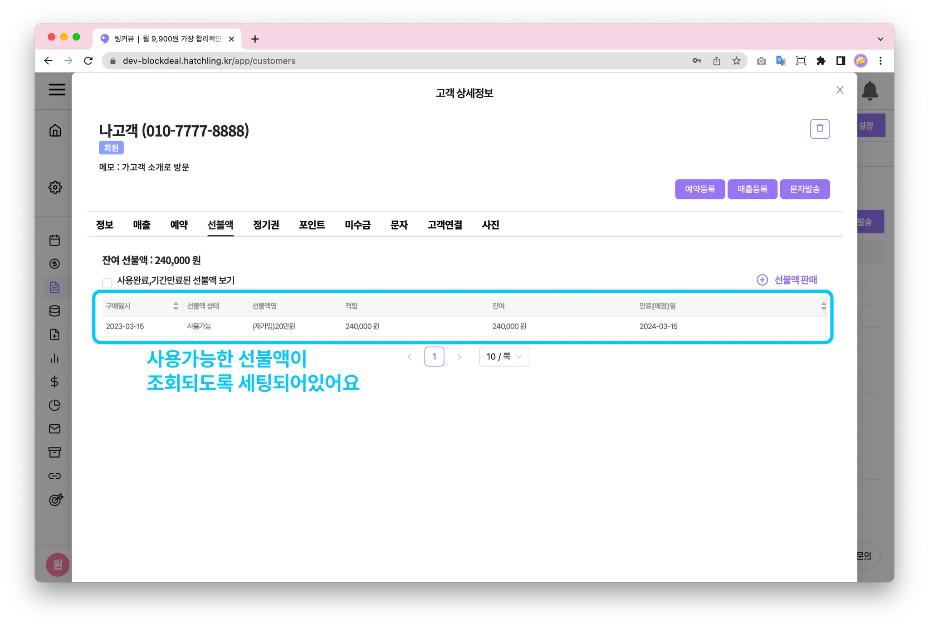Expand the browser tab list chevron
The width and height of the screenshot is (929, 628).
pyautogui.click(x=880, y=39)
